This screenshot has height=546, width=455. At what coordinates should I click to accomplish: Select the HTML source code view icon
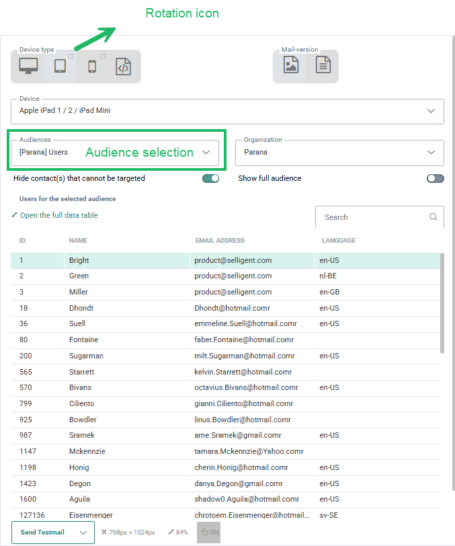click(122, 67)
